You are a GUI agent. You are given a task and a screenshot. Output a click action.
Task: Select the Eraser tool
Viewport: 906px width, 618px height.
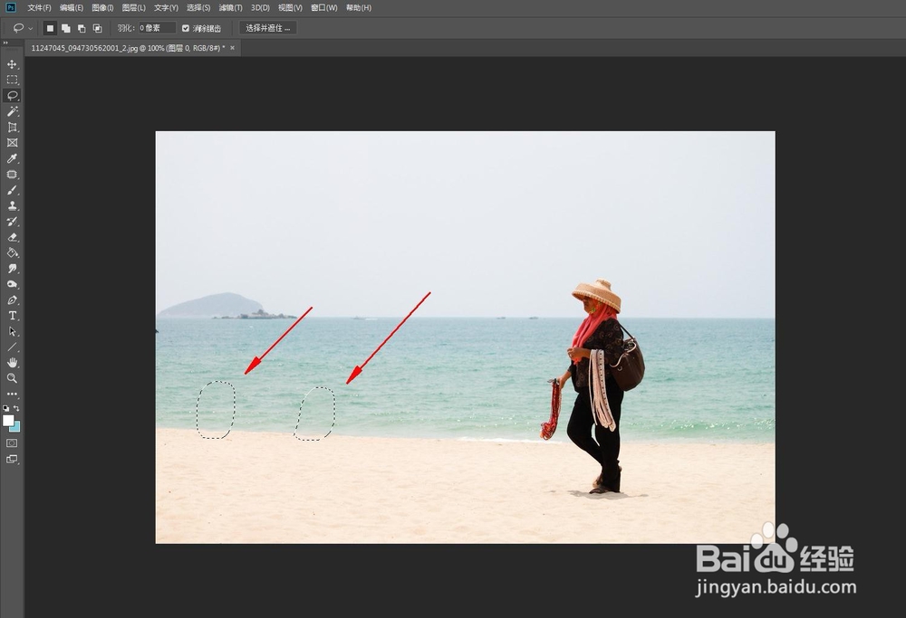tap(12, 237)
